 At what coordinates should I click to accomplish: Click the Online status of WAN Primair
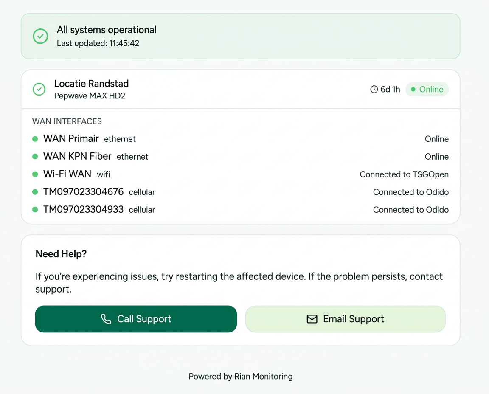437,139
